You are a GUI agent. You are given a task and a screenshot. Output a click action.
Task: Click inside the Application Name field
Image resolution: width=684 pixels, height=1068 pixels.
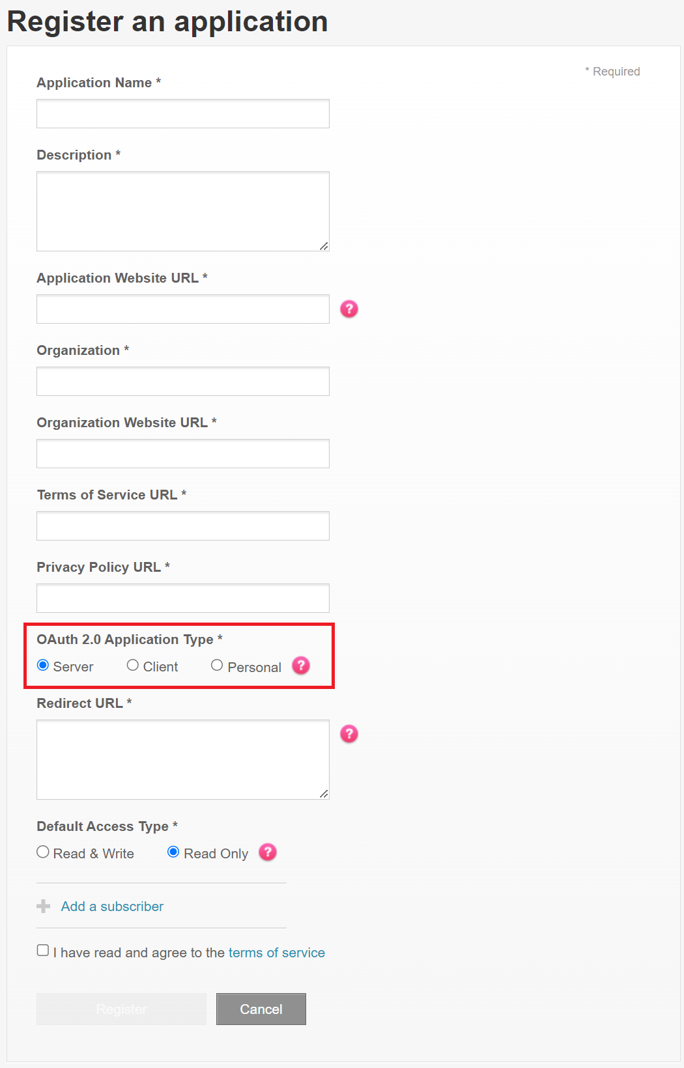click(x=182, y=113)
